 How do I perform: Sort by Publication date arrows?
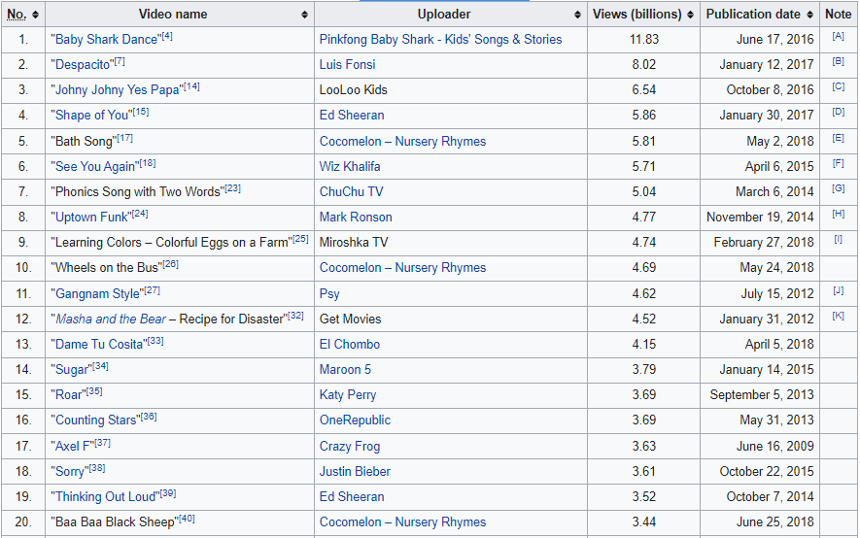tap(810, 15)
